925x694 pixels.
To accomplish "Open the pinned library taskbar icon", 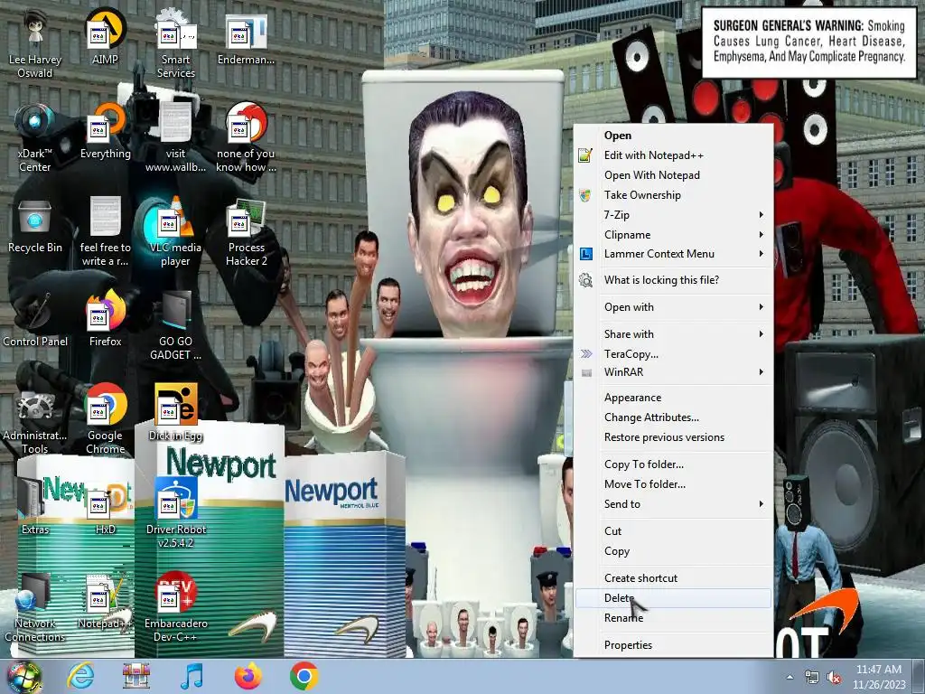I will point(135,676).
